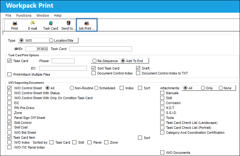
Task: Click the Task Card input field
Action: [x=101, y=49]
